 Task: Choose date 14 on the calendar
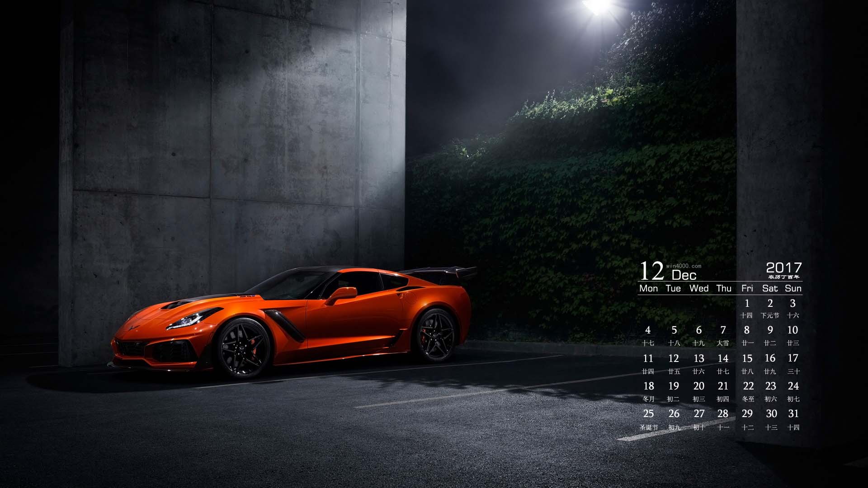(x=723, y=358)
